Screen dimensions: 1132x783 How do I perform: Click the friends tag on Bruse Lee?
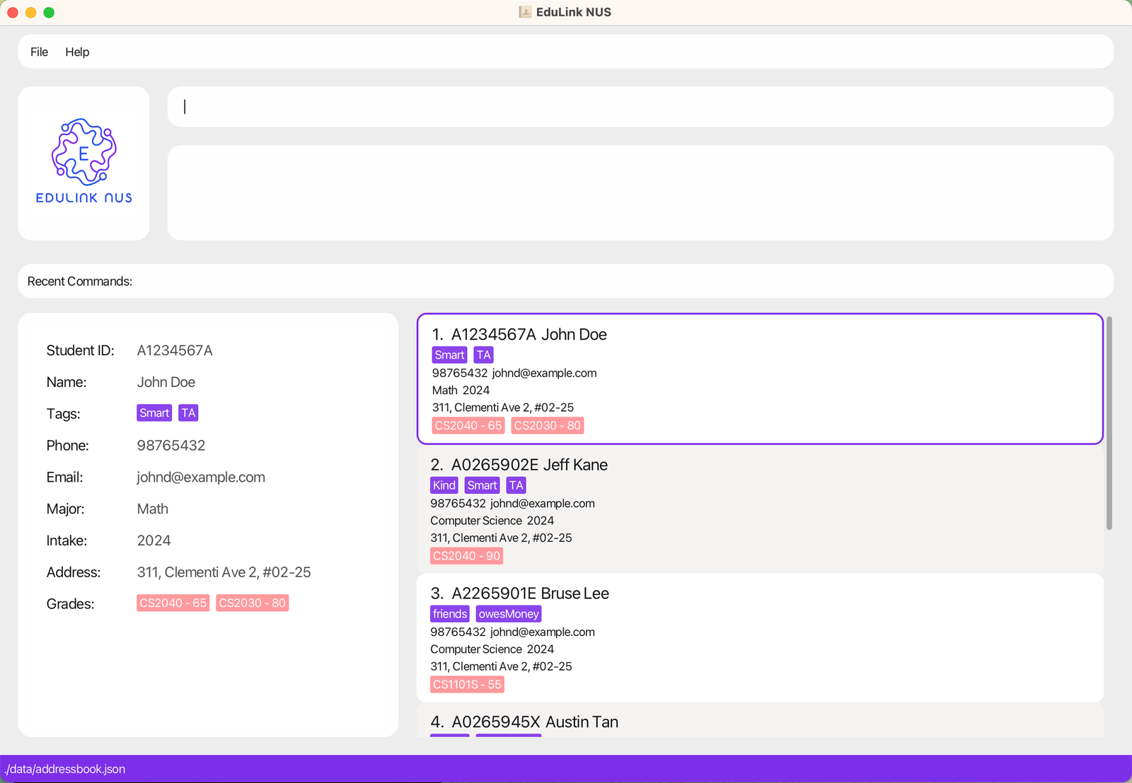[450, 614]
